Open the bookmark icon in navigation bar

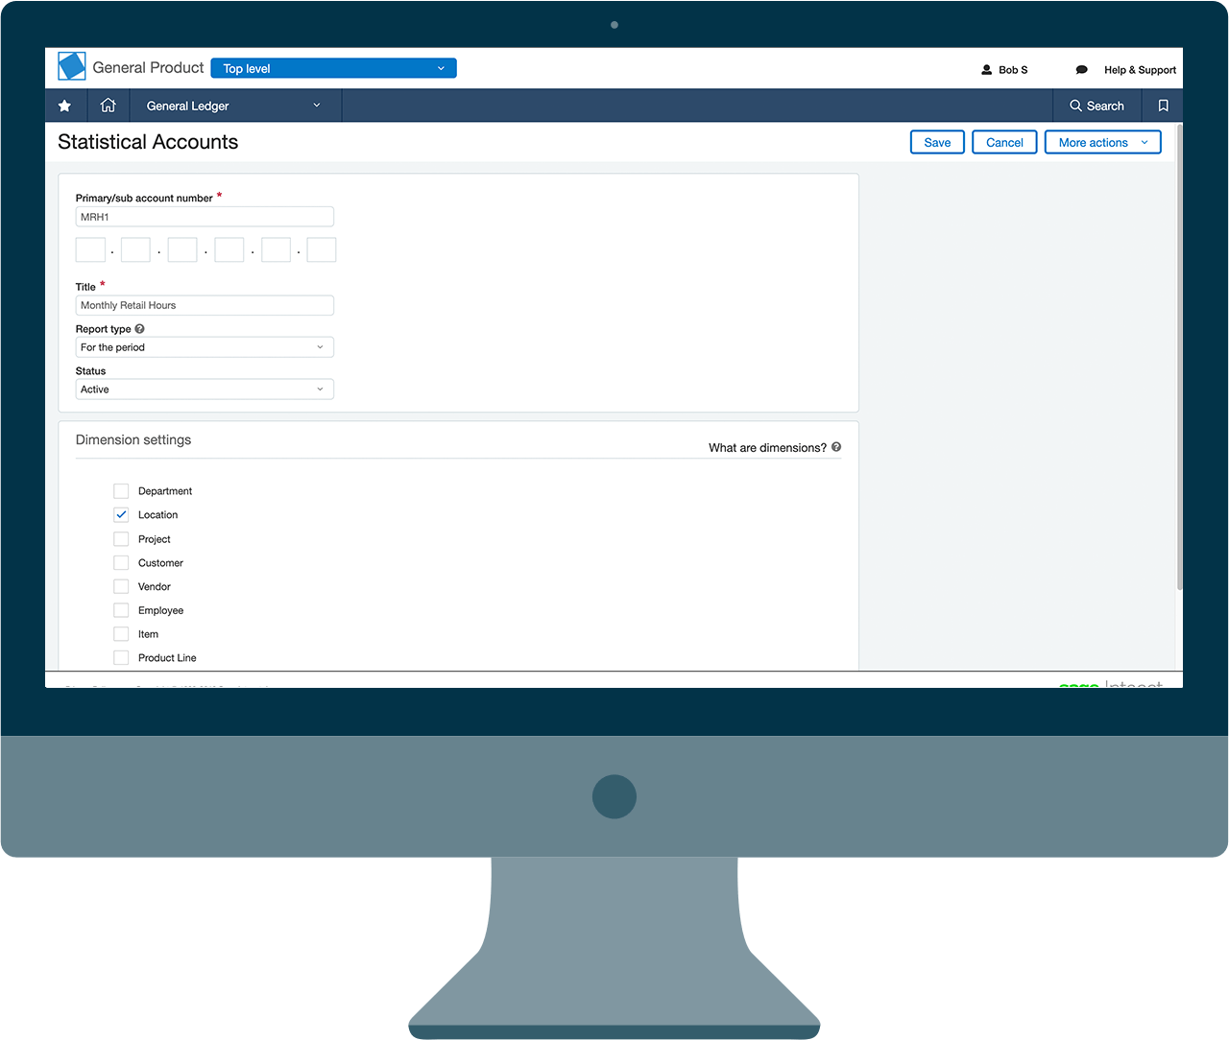(x=1163, y=106)
